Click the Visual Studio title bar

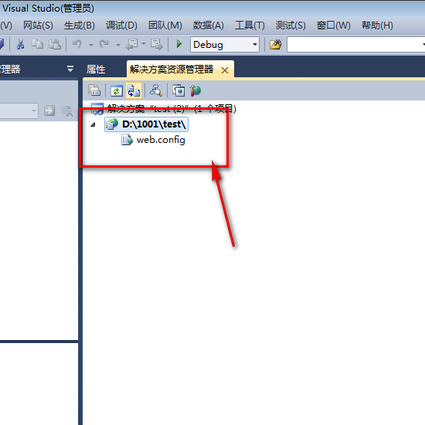212,8
